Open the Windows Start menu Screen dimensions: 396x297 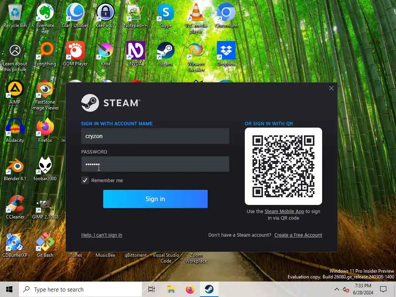[x=9, y=289]
